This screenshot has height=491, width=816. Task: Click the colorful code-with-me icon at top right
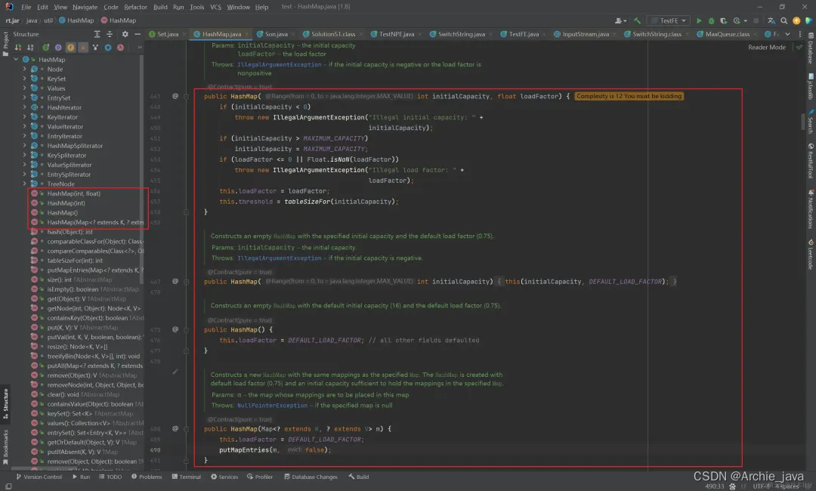[808, 21]
